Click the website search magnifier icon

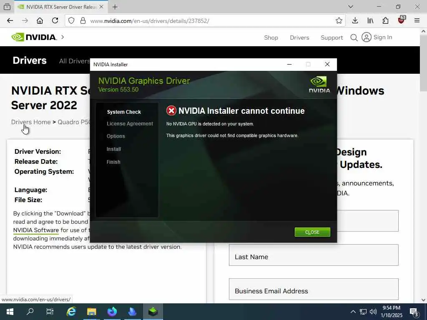[x=354, y=37]
